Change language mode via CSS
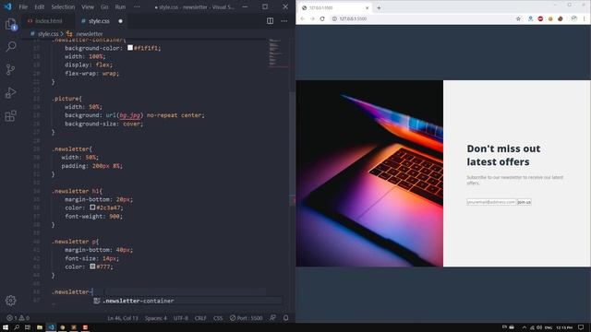The width and height of the screenshot is (591, 332). coord(218,318)
